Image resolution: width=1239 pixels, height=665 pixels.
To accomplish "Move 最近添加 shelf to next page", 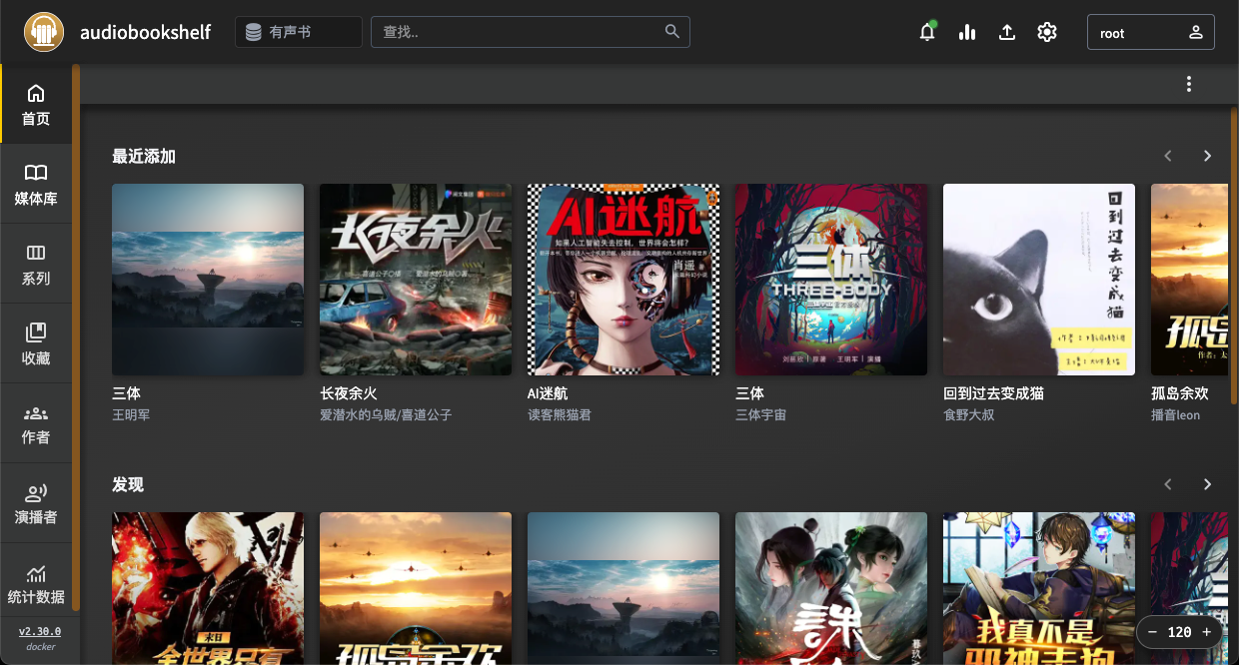I will (1207, 156).
